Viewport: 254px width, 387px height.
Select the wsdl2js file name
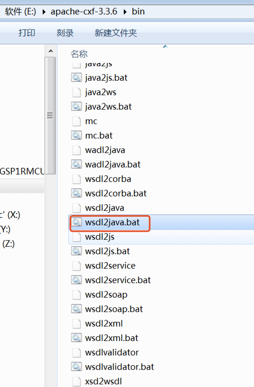(x=100, y=237)
